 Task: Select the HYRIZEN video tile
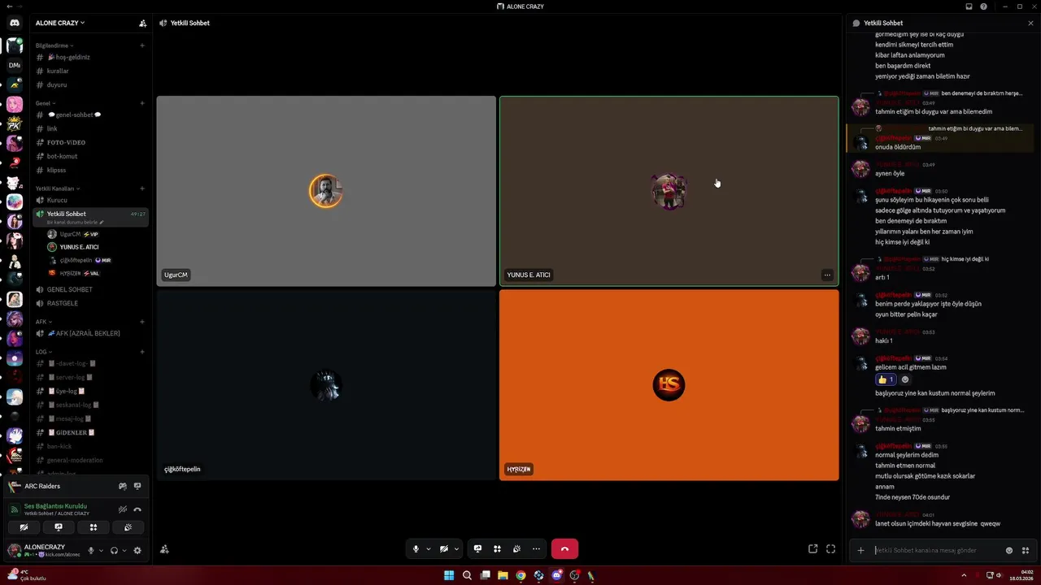coord(669,385)
